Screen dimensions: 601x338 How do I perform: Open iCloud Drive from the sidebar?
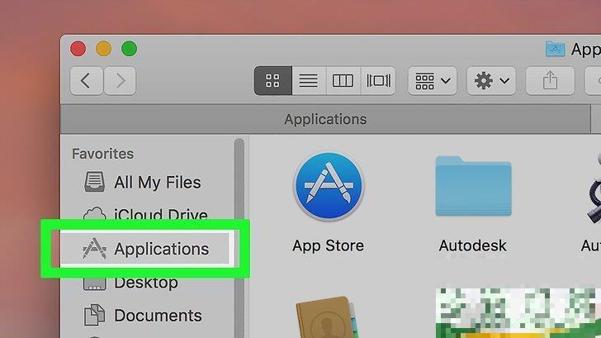(x=160, y=216)
